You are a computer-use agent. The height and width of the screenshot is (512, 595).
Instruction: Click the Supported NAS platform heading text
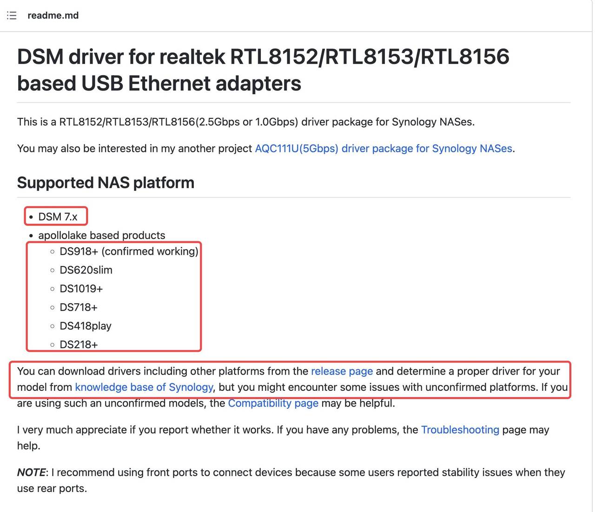pos(106,182)
